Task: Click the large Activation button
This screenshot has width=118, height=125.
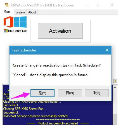Action: (x=60, y=31)
